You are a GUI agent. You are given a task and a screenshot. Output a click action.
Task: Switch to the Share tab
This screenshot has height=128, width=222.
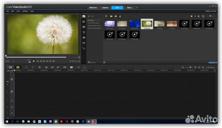click(129, 8)
